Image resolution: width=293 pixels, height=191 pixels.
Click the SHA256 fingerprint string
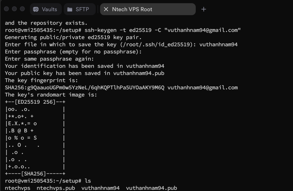pos(85,88)
